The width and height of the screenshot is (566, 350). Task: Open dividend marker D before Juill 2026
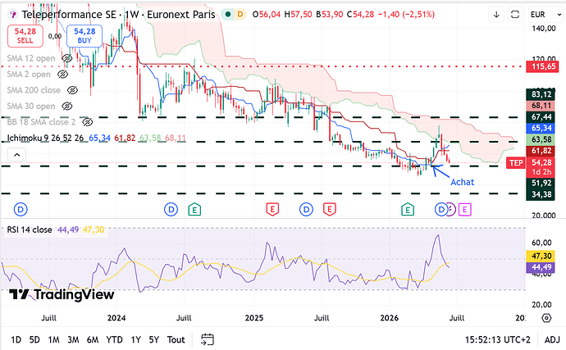440,209
